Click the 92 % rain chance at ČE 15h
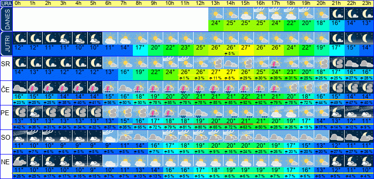Screen dimensions: 374x179 click(246, 102)
